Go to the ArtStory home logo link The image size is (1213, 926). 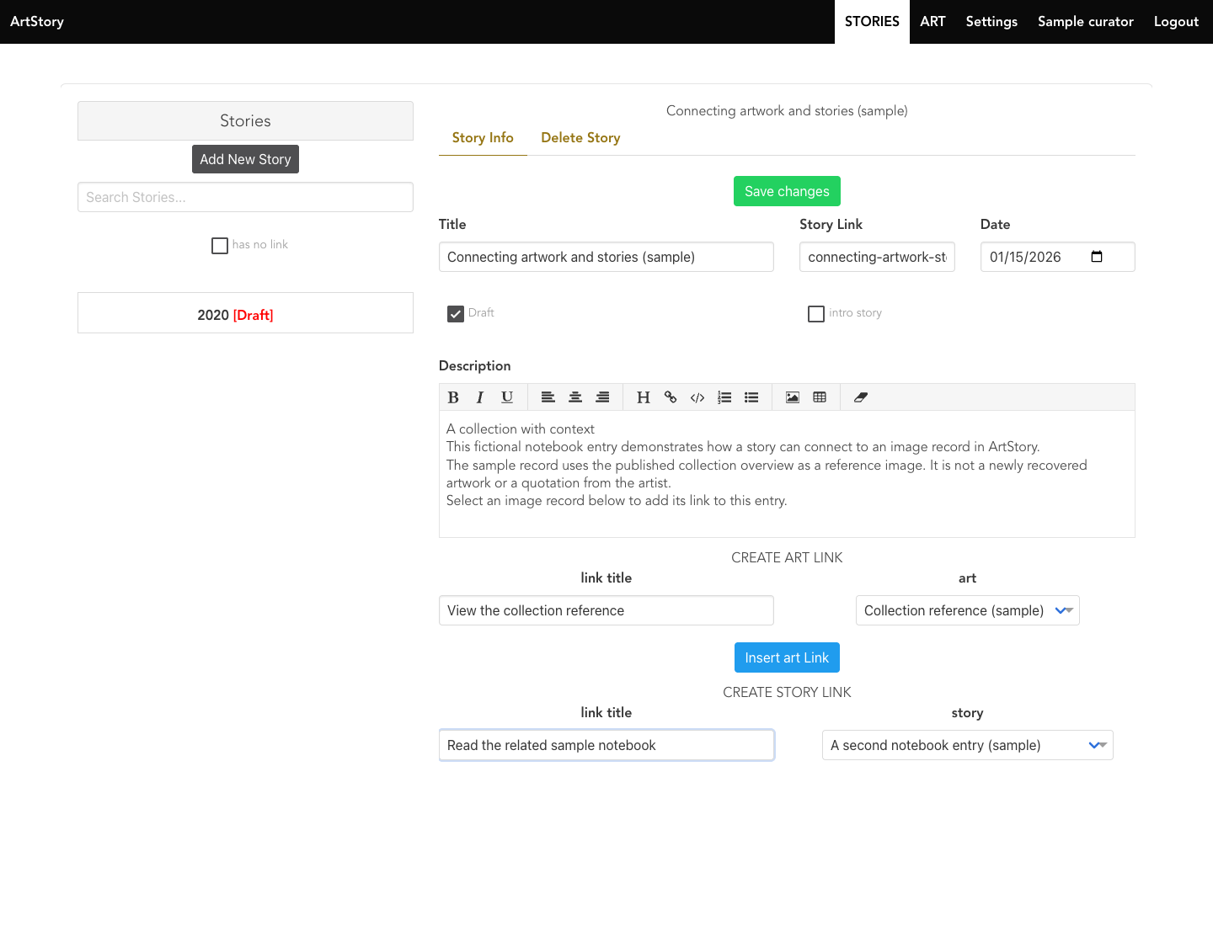pos(37,22)
